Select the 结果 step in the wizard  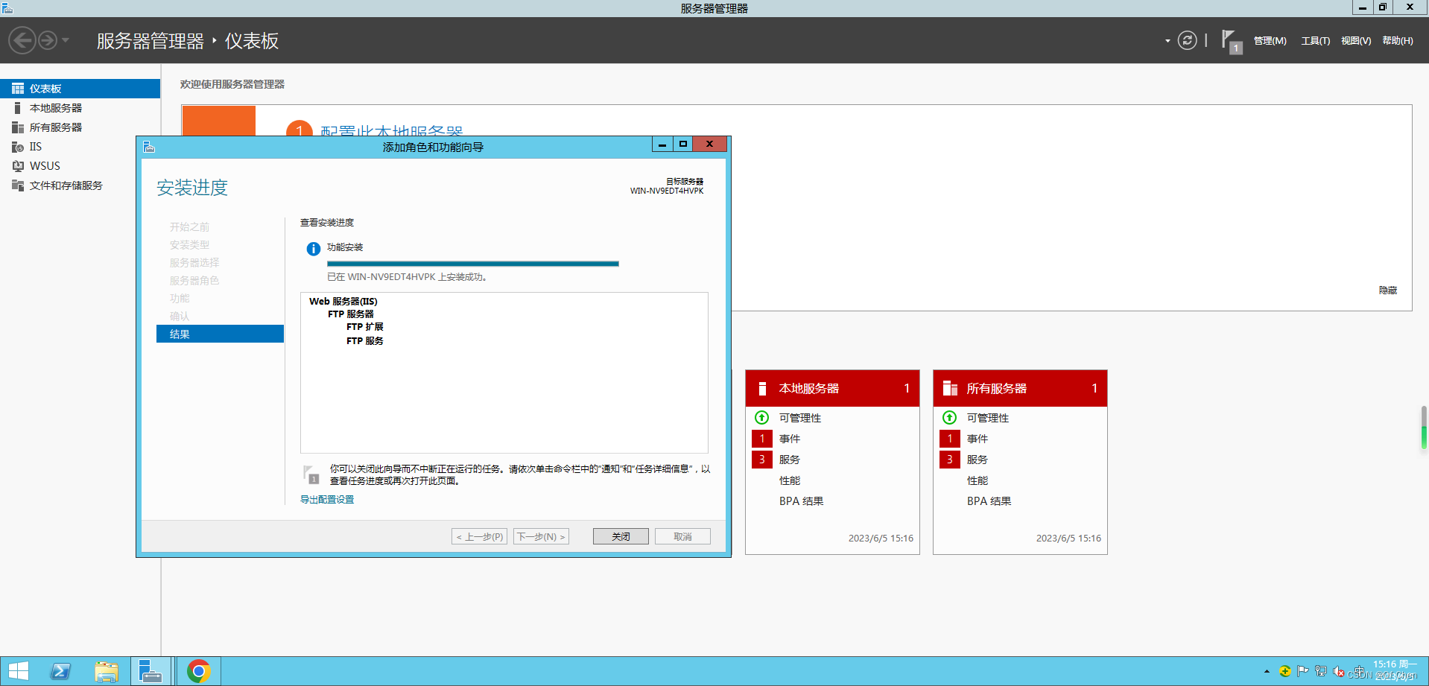(x=220, y=334)
